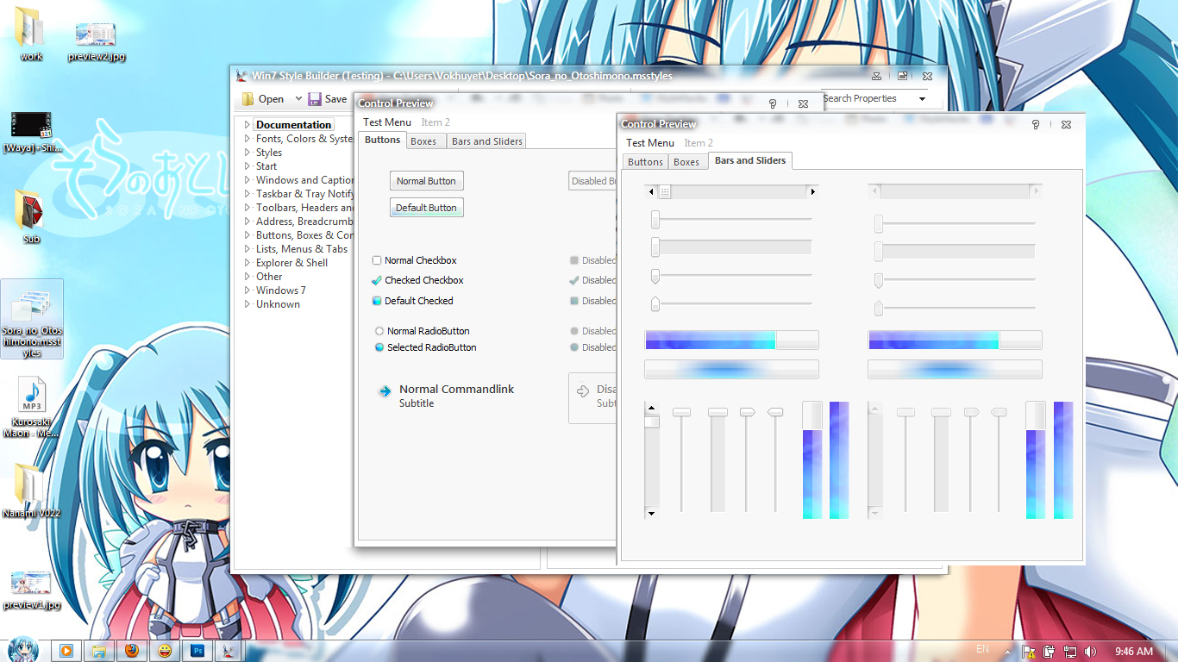This screenshot has width=1178, height=662.
Task: Tick the Normal Checkbox
Action: pos(377,260)
